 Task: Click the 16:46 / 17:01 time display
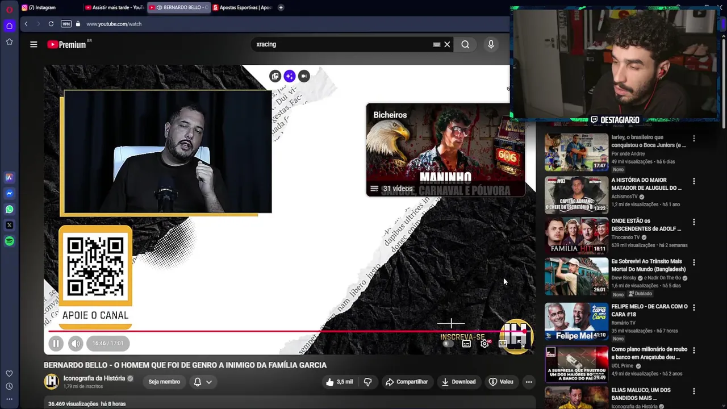tap(108, 343)
